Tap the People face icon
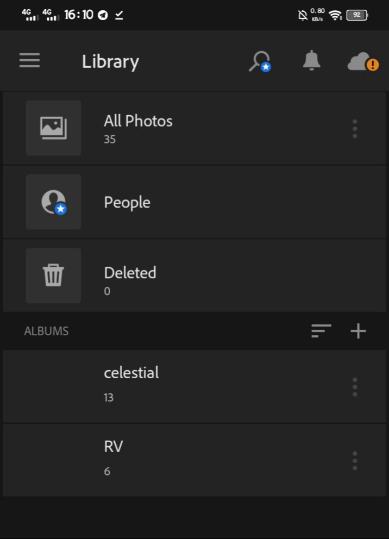 pyautogui.click(x=54, y=202)
